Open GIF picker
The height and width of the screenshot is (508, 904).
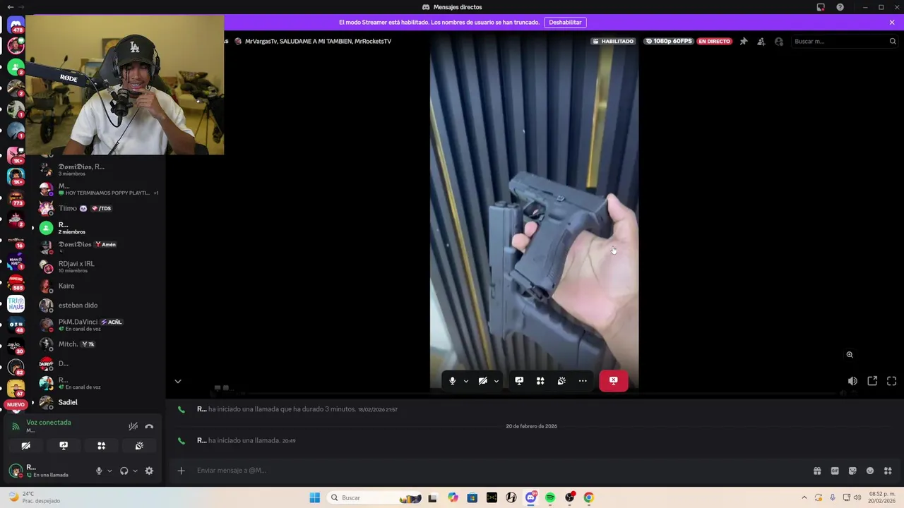pos(835,471)
